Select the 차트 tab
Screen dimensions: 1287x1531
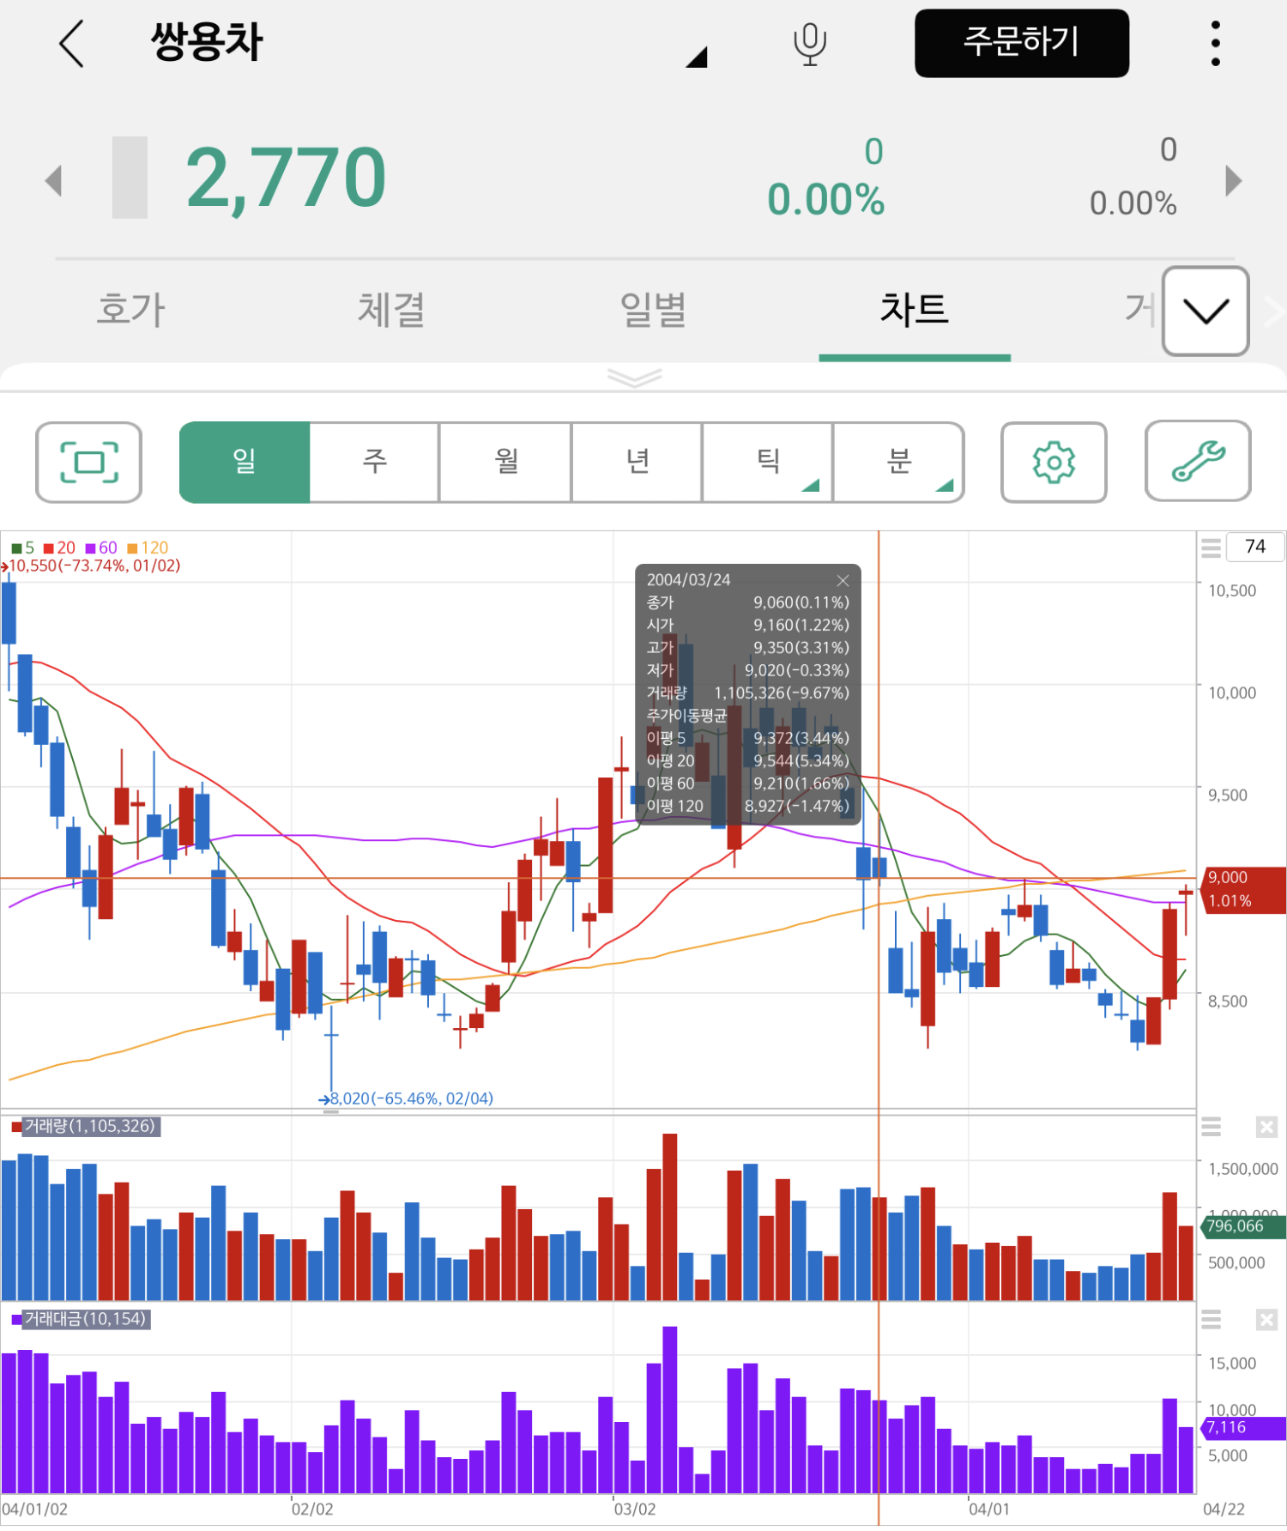click(915, 310)
